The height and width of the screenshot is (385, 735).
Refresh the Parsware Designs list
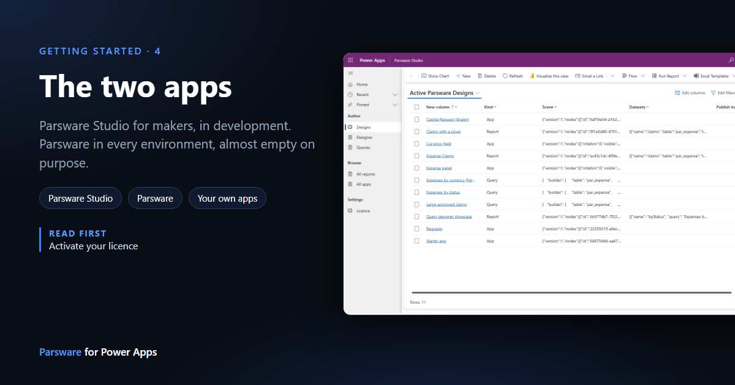(x=513, y=76)
